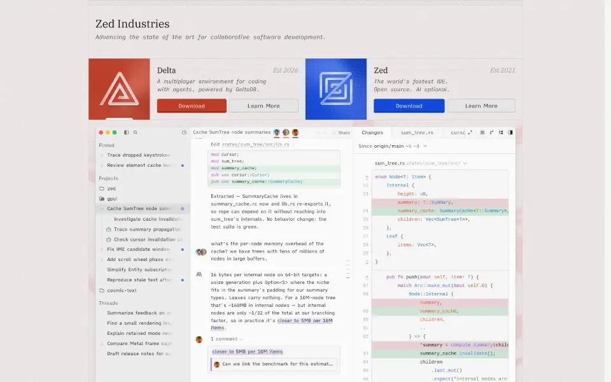611x382 pixels.
Task: Open the zed project folder
Action: point(108,188)
